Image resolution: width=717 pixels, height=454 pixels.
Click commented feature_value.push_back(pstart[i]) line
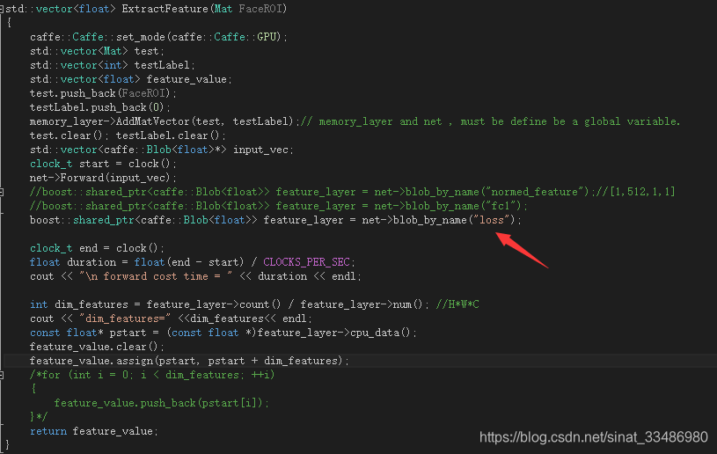[x=161, y=403]
